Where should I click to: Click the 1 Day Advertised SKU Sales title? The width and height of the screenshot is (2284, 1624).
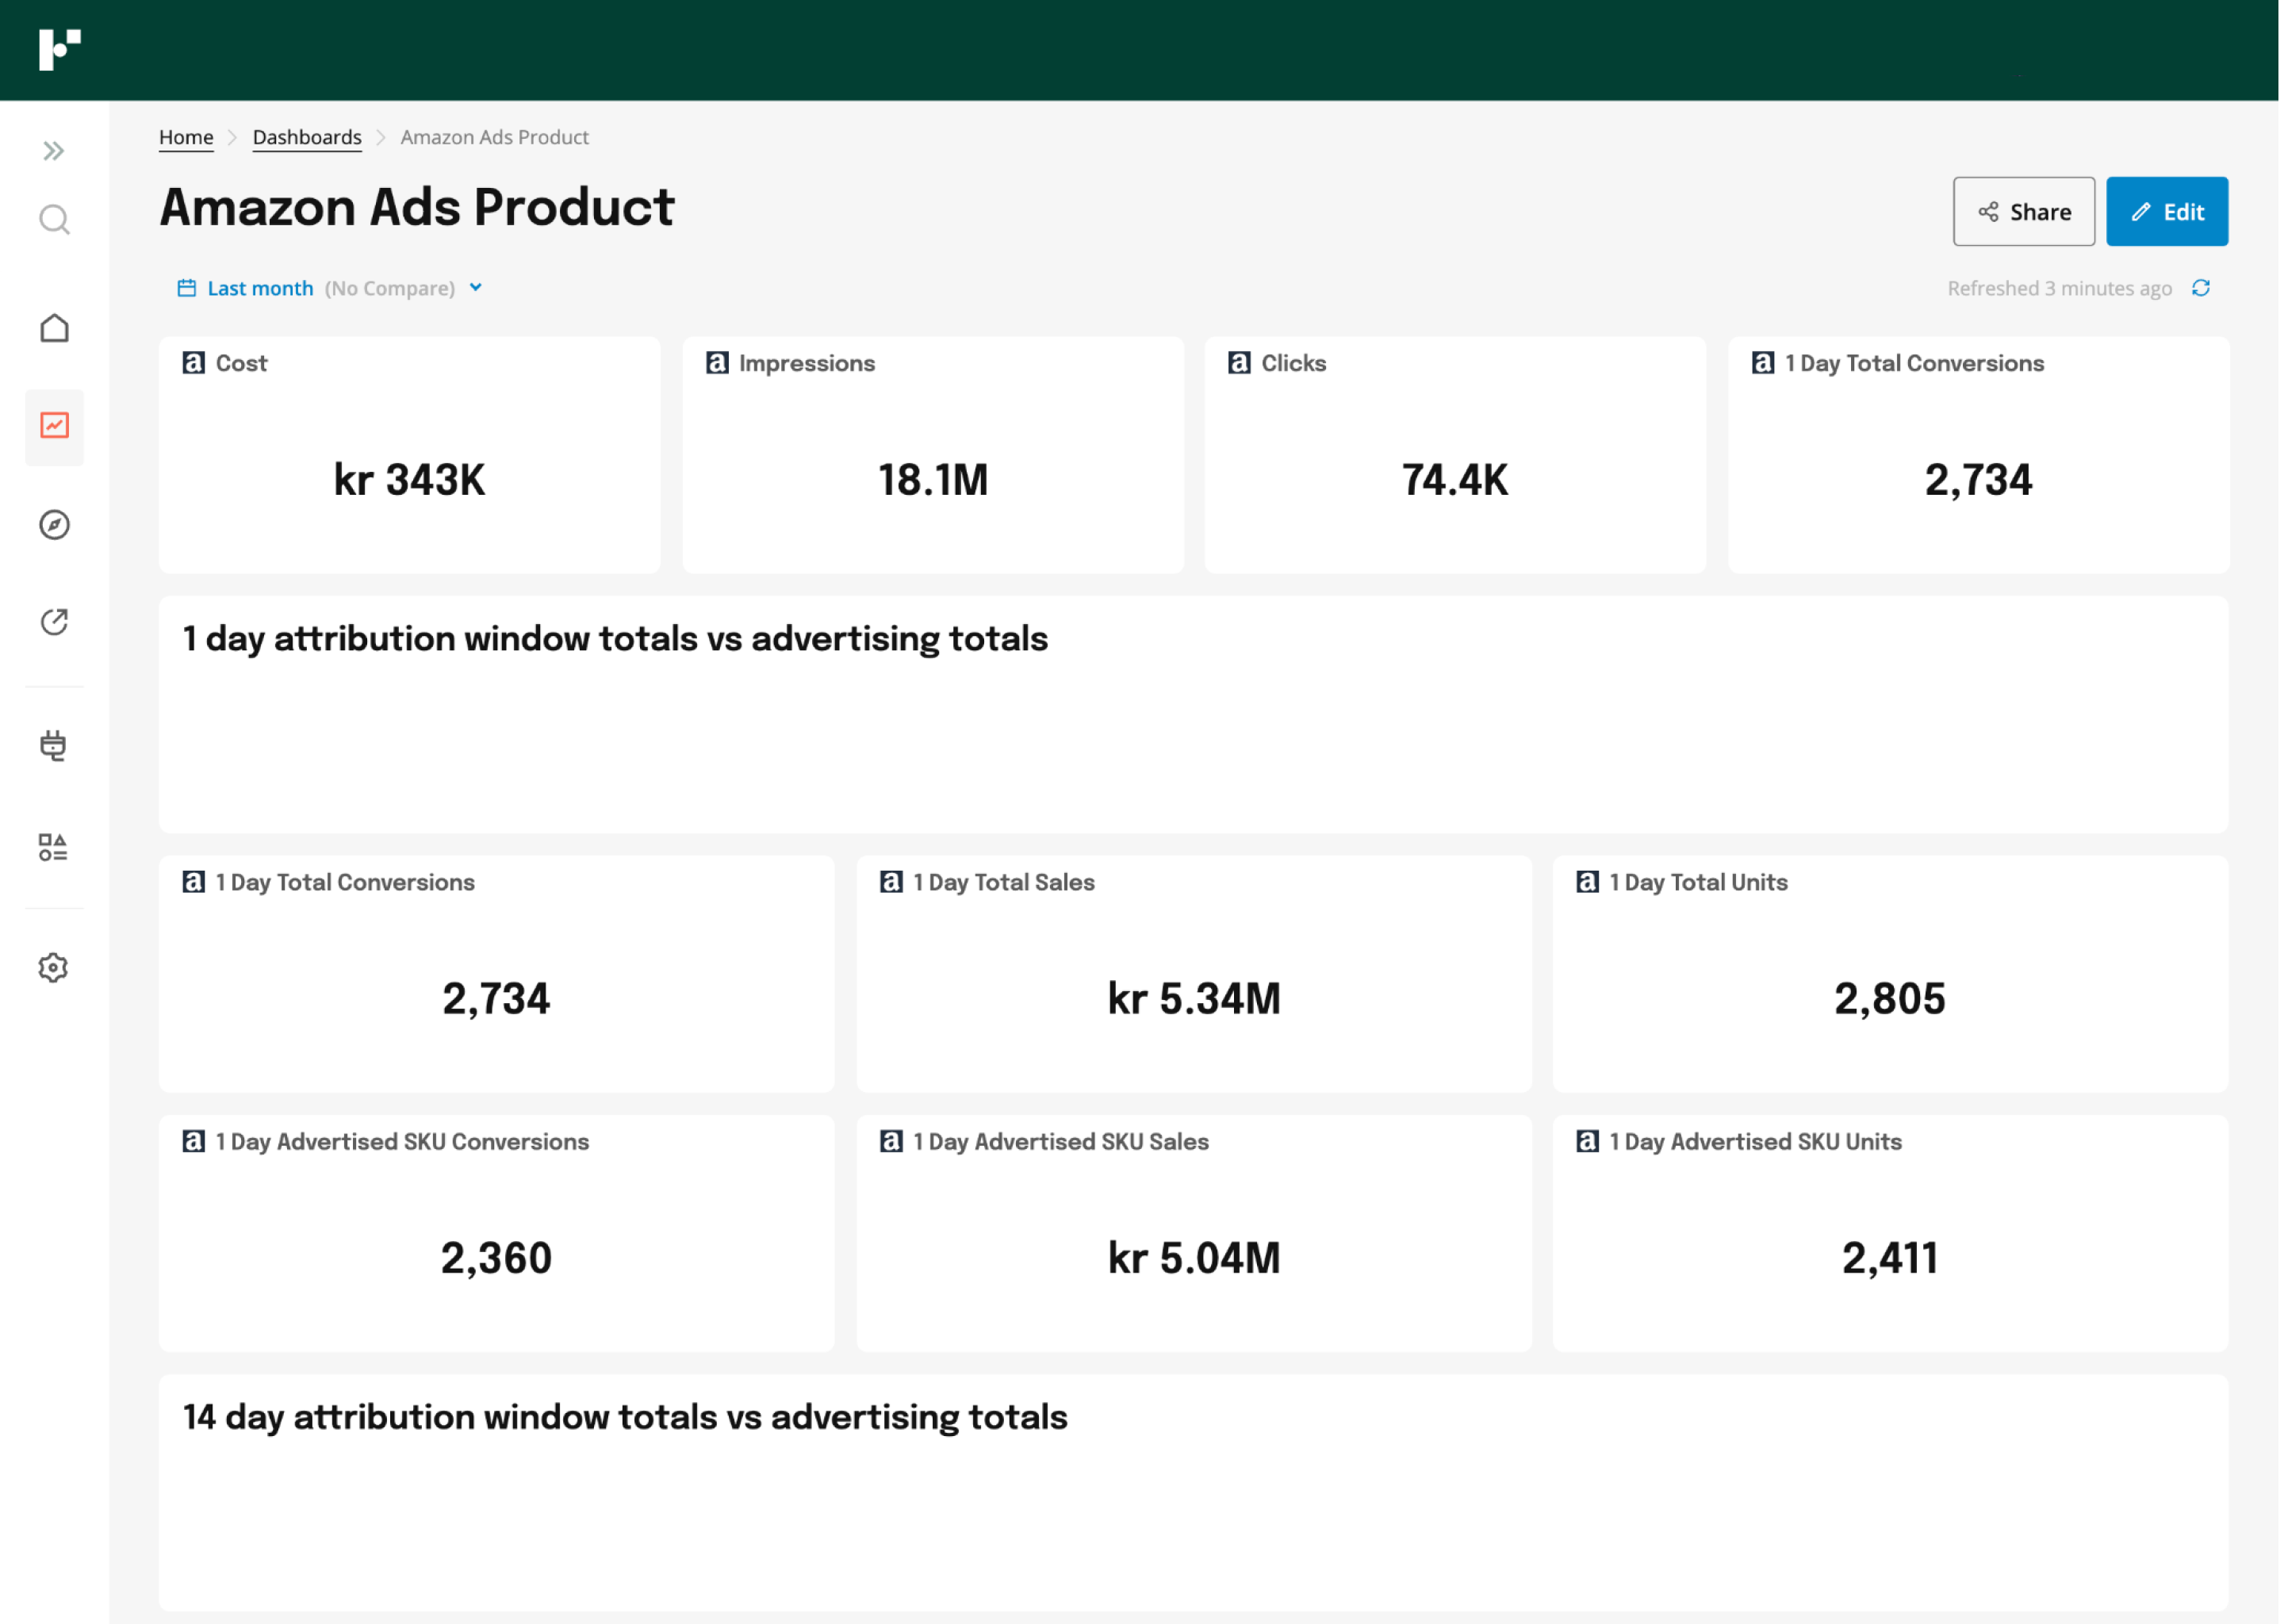tap(1061, 1142)
